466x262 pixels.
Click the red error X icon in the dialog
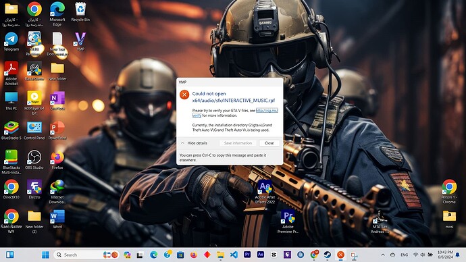click(184, 95)
